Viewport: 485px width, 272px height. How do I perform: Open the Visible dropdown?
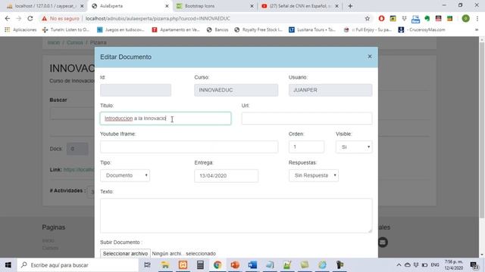click(354, 147)
